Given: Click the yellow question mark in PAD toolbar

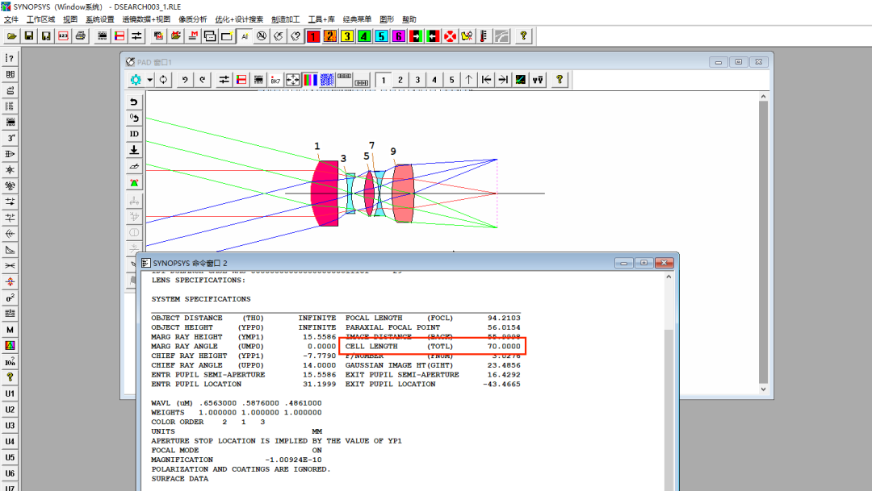Looking at the screenshot, I should click(560, 80).
